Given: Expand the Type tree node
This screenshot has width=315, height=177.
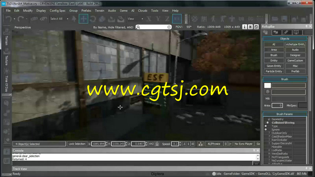Looking at the screenshot, I should 265,126.
